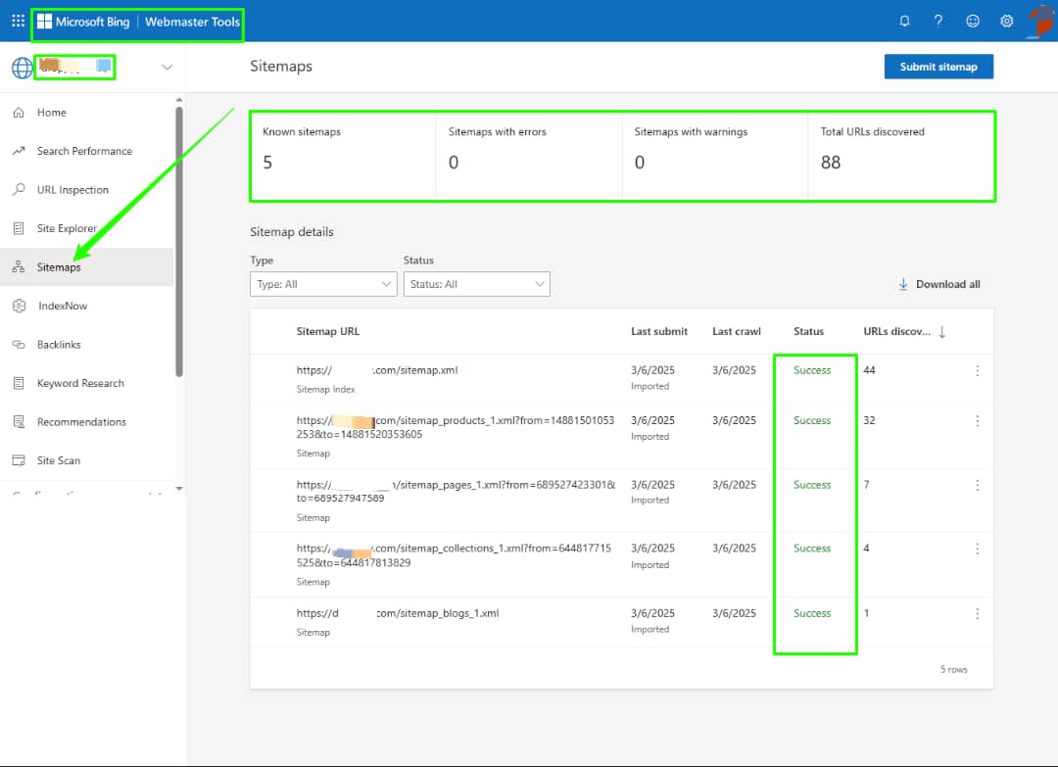Click the Search Performance chart icon
The image size is (1058, 767).
pyautogui.click(x=19, y=151)
